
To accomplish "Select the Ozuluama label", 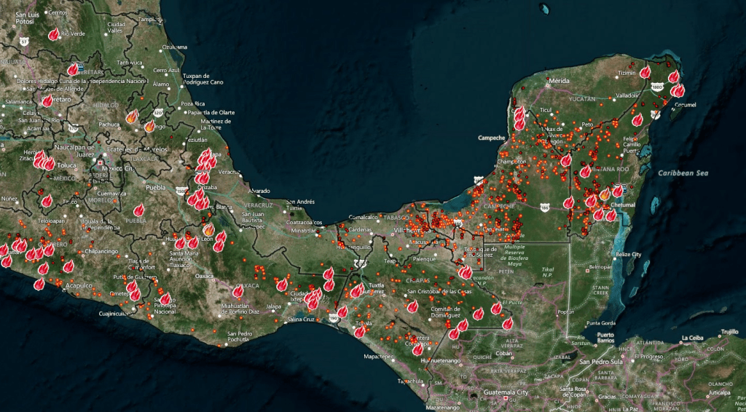I will tap(175, 47).
